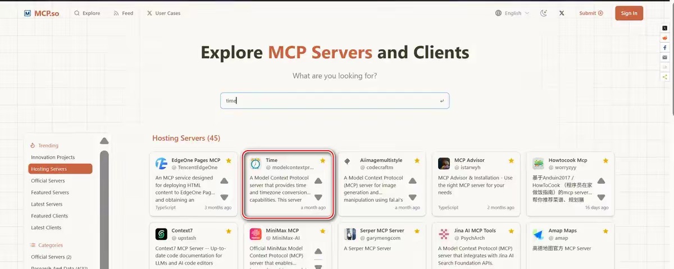
Task: Share on X via side share bar
Action: pos(665,27)
